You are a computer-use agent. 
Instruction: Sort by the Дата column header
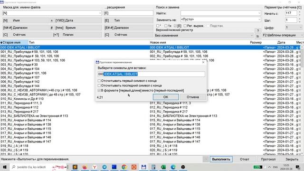tap(281, 42)
